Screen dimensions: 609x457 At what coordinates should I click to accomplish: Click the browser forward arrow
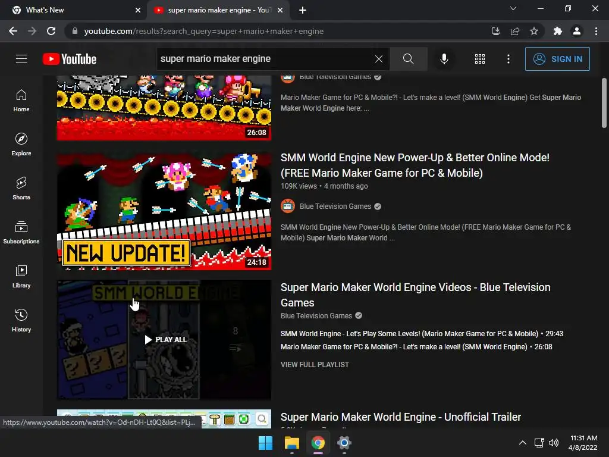pyautogui.click(x=32, y=31)
